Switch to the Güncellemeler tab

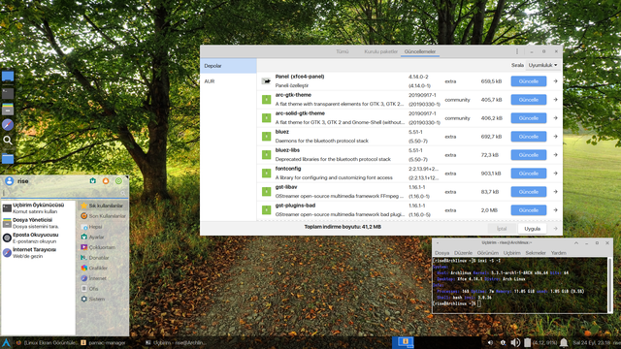[420, 51]
